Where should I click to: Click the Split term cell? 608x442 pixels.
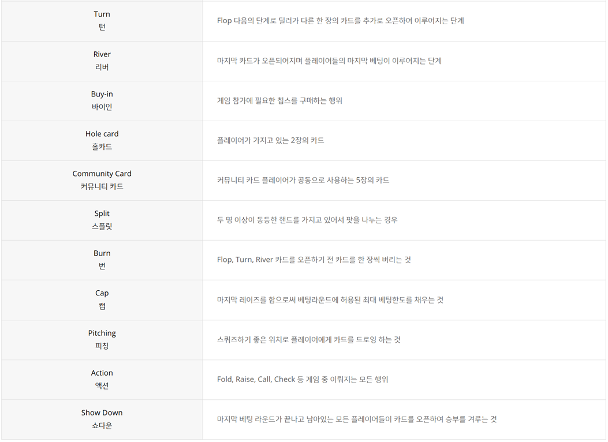(x=102, y=220)
